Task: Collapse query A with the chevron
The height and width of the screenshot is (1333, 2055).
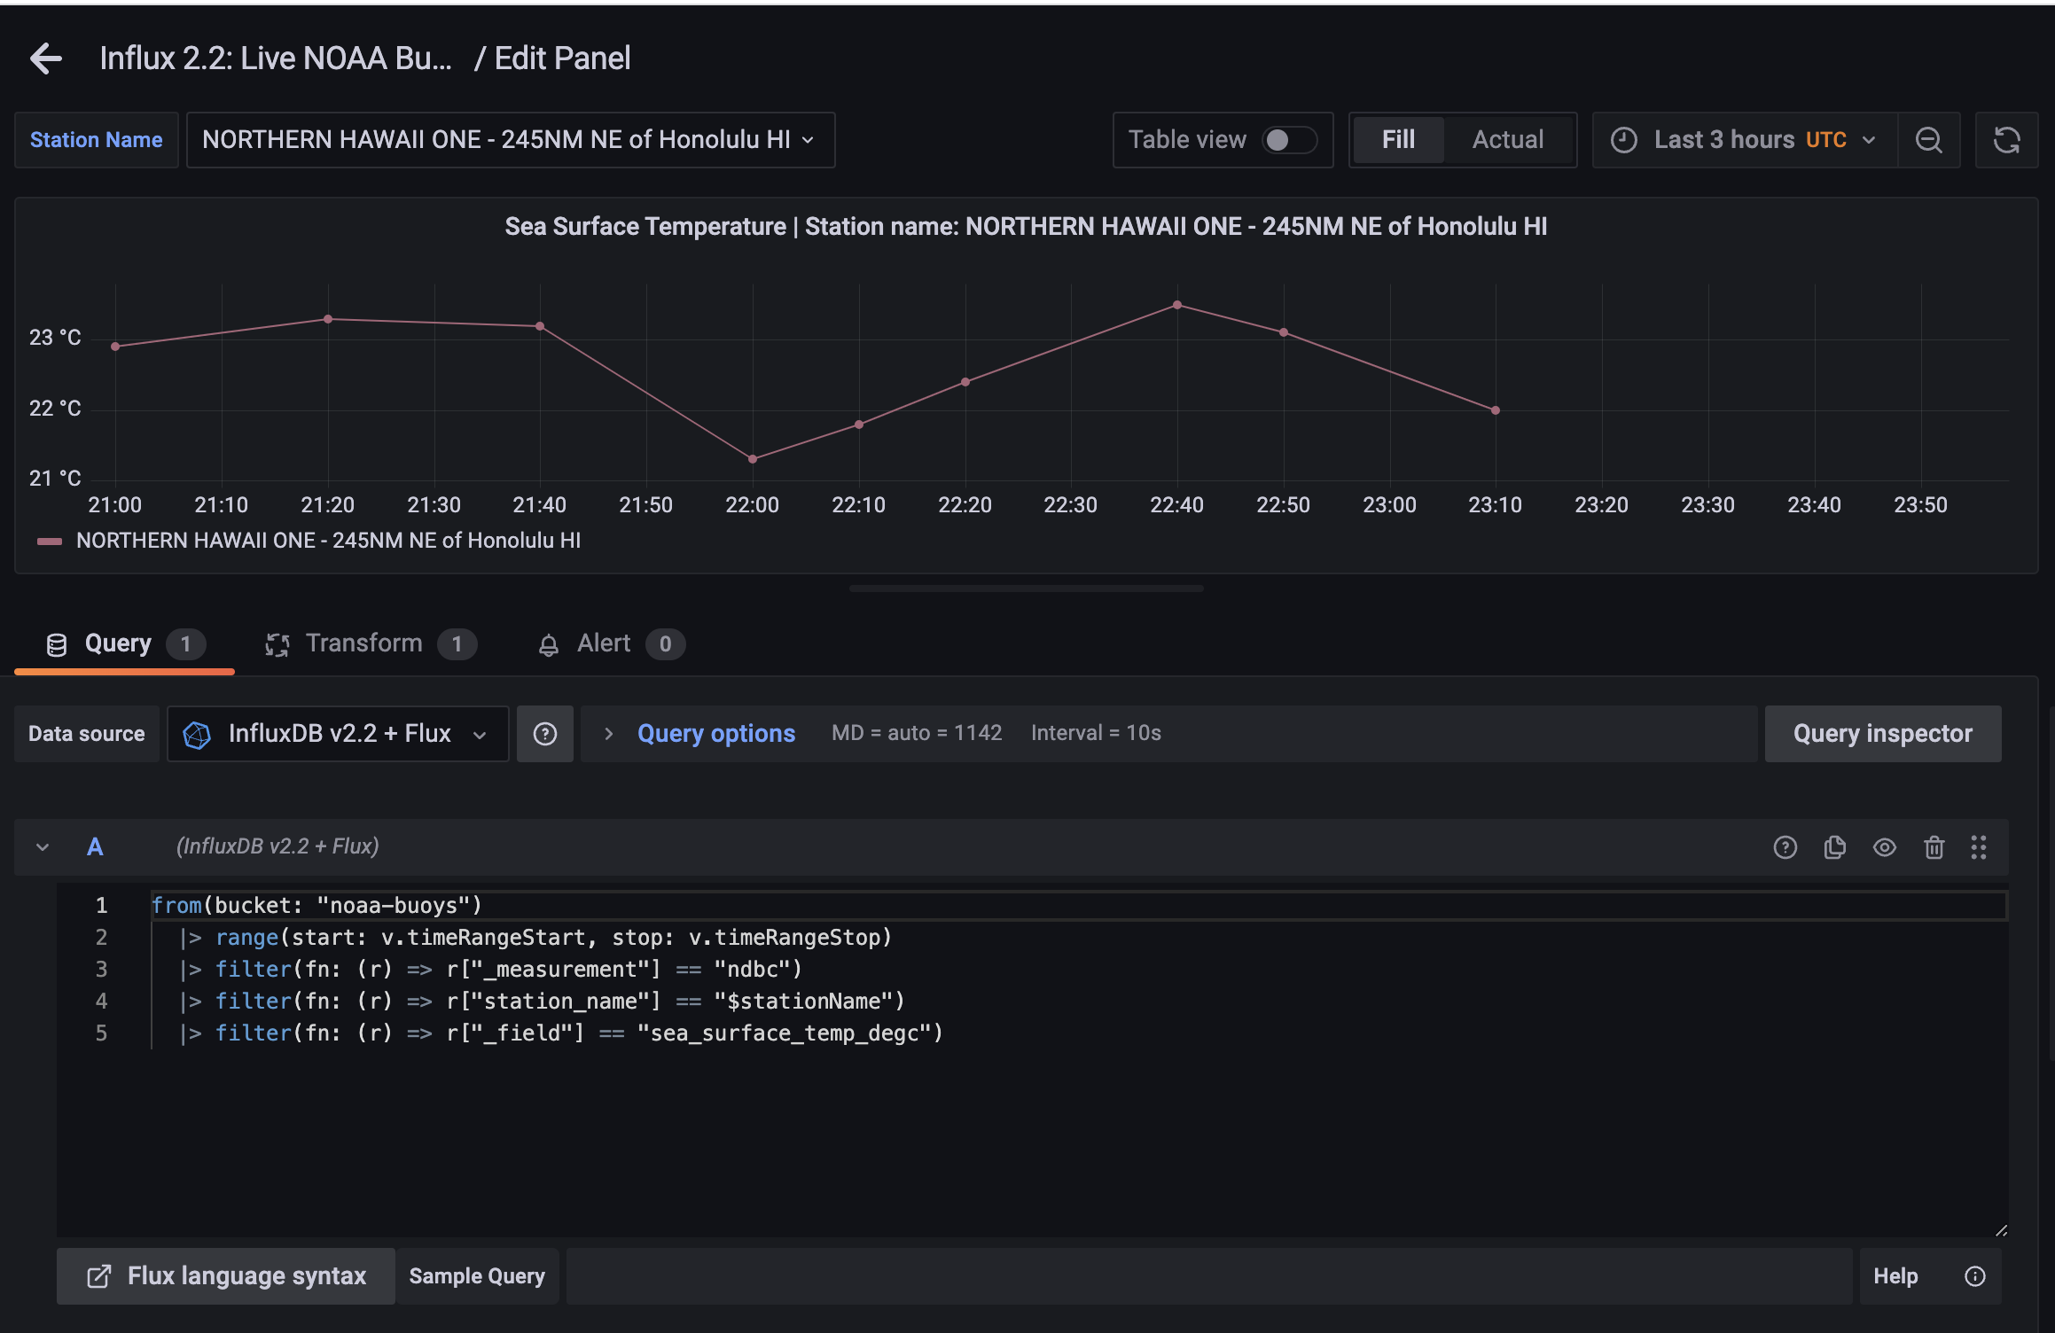Action: click(42, 847)
